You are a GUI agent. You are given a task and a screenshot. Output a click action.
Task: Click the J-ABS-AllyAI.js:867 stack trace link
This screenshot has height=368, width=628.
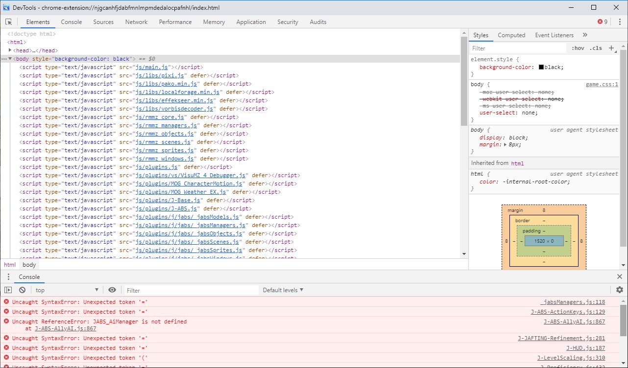[65, 329]
